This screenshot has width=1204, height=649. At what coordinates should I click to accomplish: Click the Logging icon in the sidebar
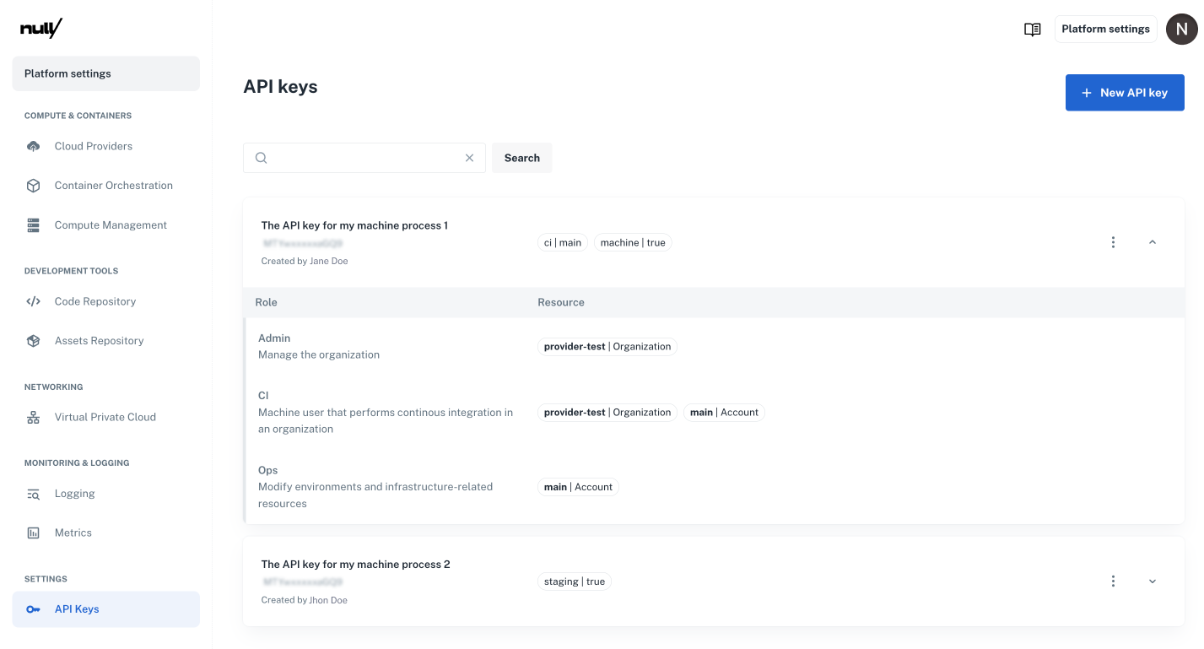(x=32, y=494)
